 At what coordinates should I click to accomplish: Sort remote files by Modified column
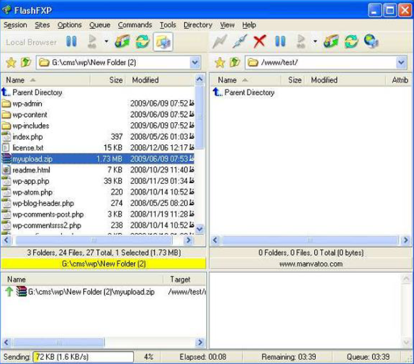[x=345, y=80]
